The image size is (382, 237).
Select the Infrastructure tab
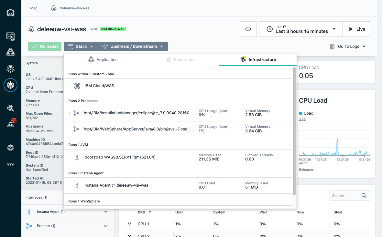coord(258,59)
